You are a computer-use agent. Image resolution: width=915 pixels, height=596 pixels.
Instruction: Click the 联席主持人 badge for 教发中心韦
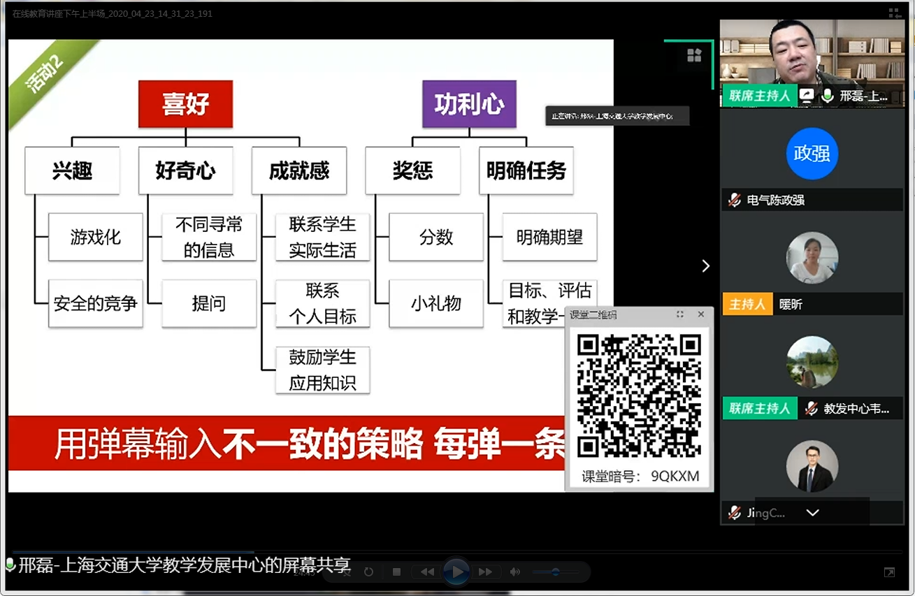[x=759, y=409]
